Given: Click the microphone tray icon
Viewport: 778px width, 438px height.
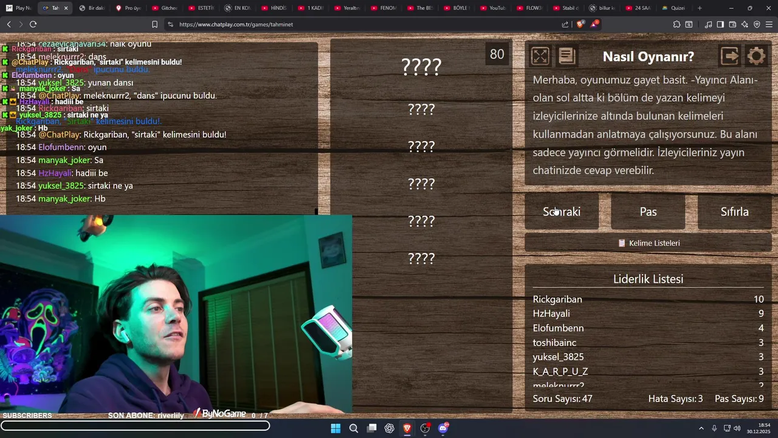Looking at the screenshot, I should click(x=714, y=428).
